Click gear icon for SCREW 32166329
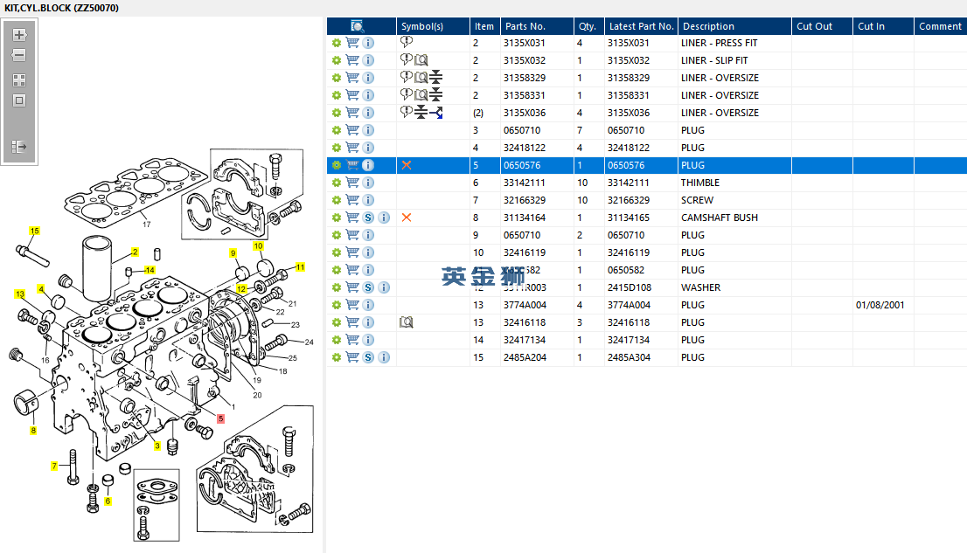The image size is (967, 553). [336, 200]
